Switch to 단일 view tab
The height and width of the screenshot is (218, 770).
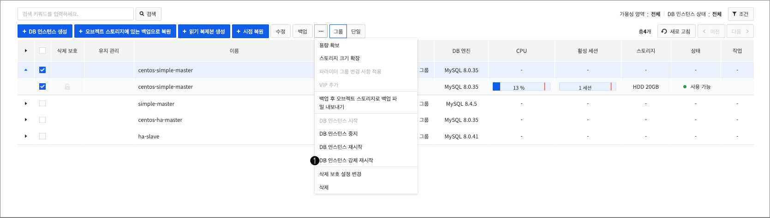pos(356,31)
